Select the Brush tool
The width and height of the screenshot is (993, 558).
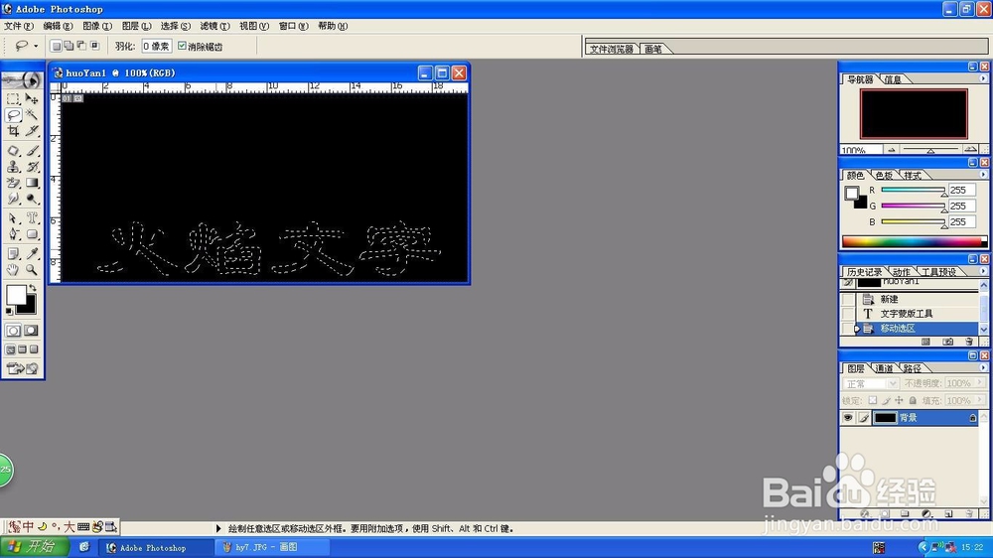32,151
